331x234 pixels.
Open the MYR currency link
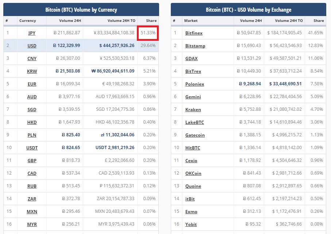pyautogui.click(x=32, y=224)
